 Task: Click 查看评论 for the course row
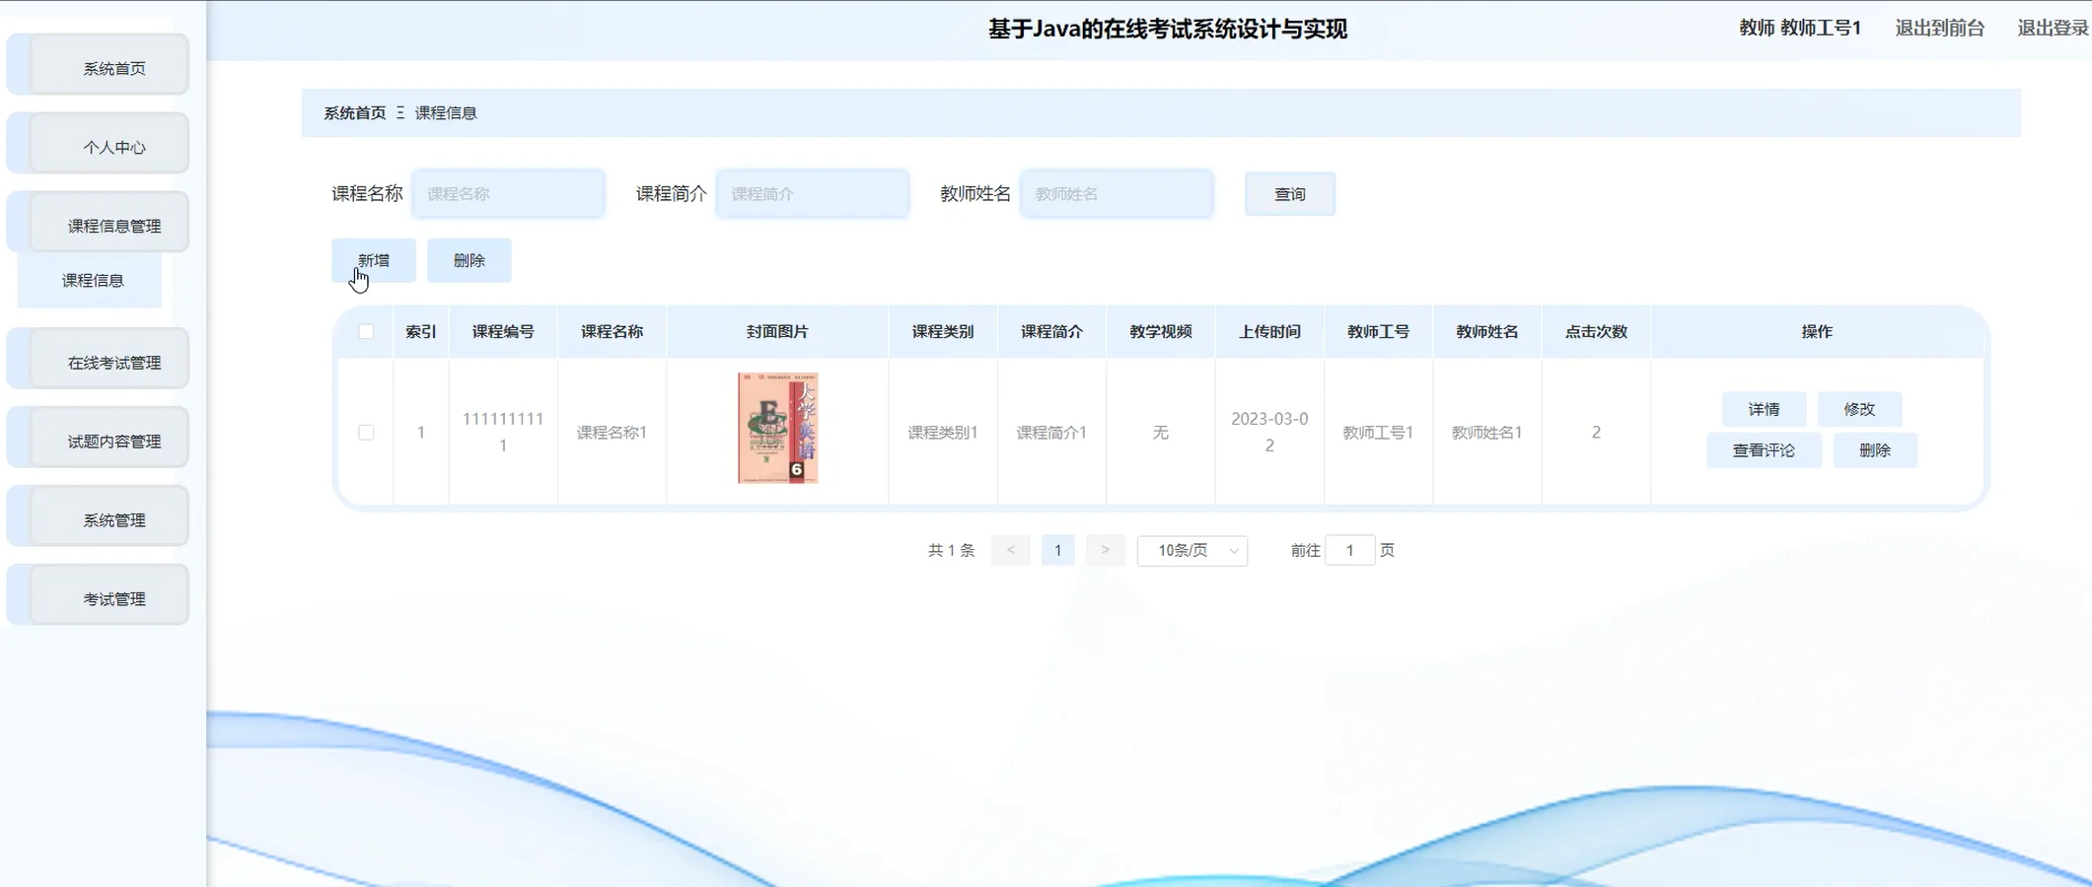pyautogui.click(x=1764, y=449)
